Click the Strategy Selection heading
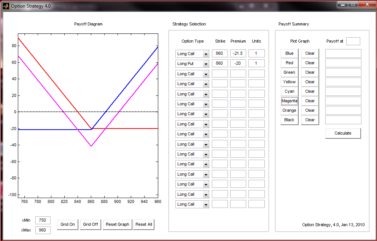 point(189,24)
